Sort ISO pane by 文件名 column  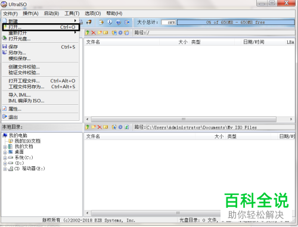click(x=122, y=42)
